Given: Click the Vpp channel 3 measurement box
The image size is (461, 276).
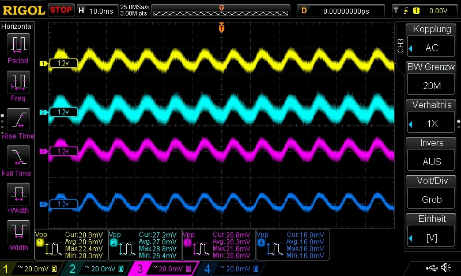Looking at the screenshot, I should coord(219,244).
